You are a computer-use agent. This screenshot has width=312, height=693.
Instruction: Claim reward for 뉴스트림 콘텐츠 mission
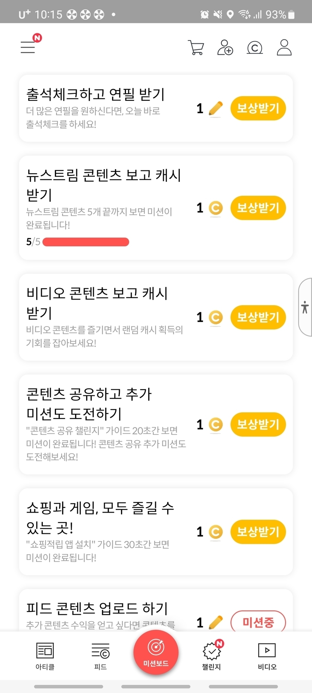tap(258, 208)
